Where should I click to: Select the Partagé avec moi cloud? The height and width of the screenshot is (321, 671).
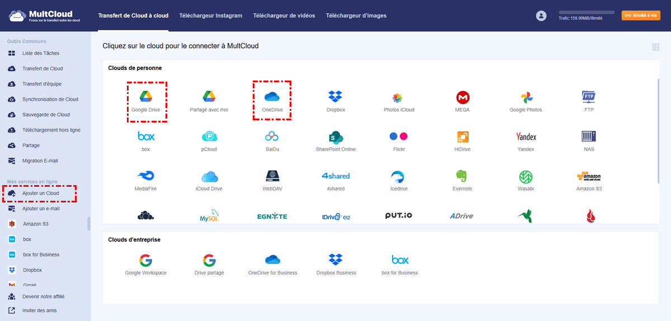(209, 101)
